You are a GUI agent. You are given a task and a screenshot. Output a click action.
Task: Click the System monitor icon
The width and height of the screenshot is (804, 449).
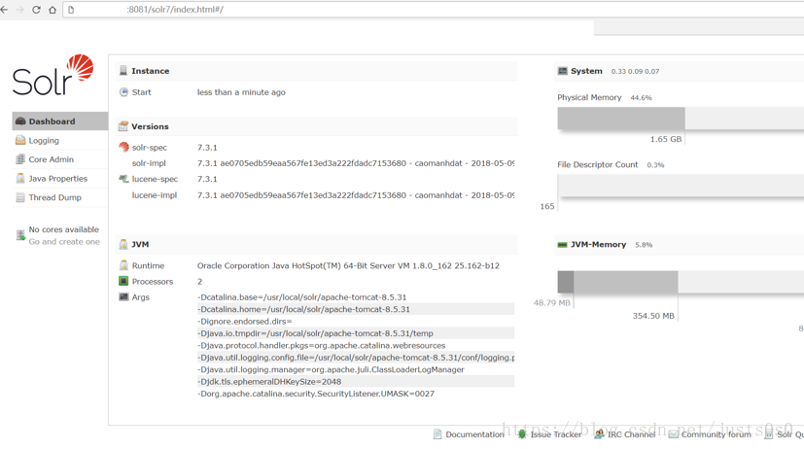563,71
